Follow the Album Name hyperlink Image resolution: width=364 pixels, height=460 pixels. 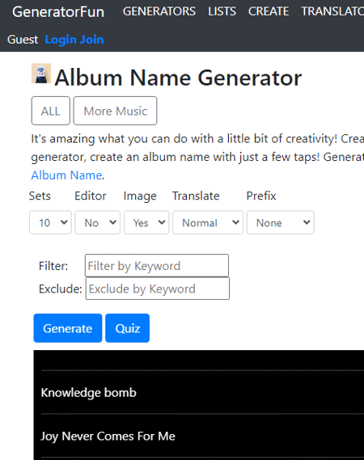[x=66, y=175]
